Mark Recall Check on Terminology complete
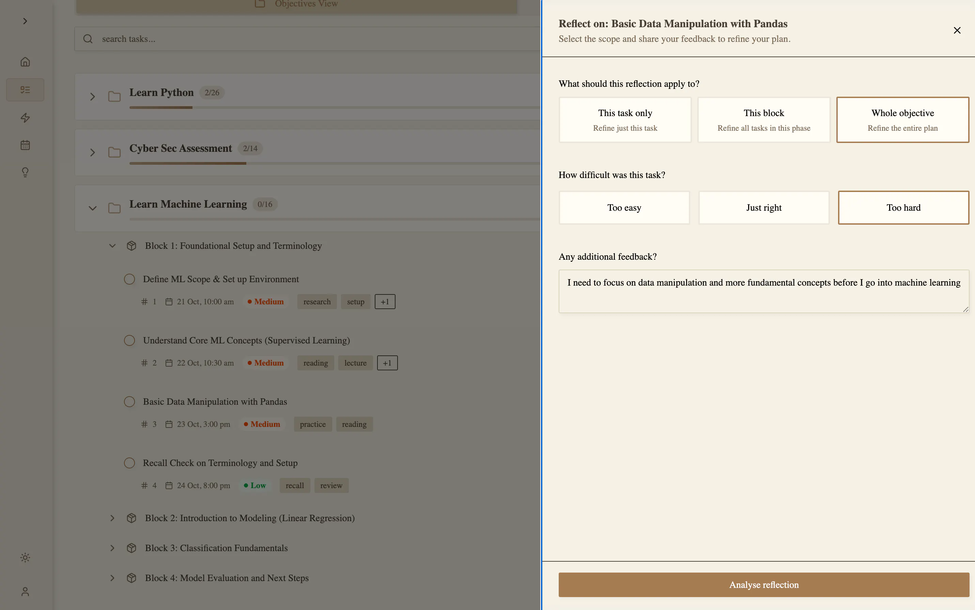The width and height of the screenshot is (975, 610). pyautogui.click(x=129, y=463)
